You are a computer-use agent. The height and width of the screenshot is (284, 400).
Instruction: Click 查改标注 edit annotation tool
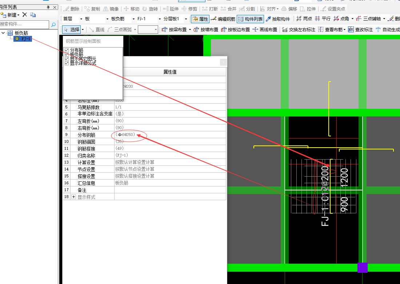pyautogui.click(x=360, y=29)
